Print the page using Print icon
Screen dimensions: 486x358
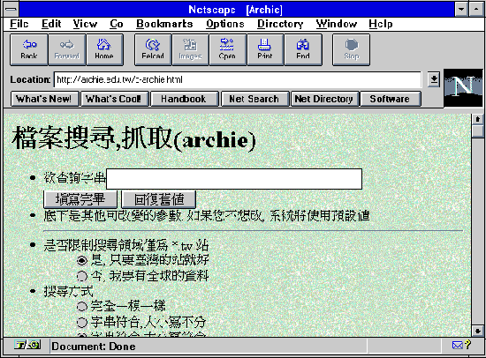click(265, 49)
